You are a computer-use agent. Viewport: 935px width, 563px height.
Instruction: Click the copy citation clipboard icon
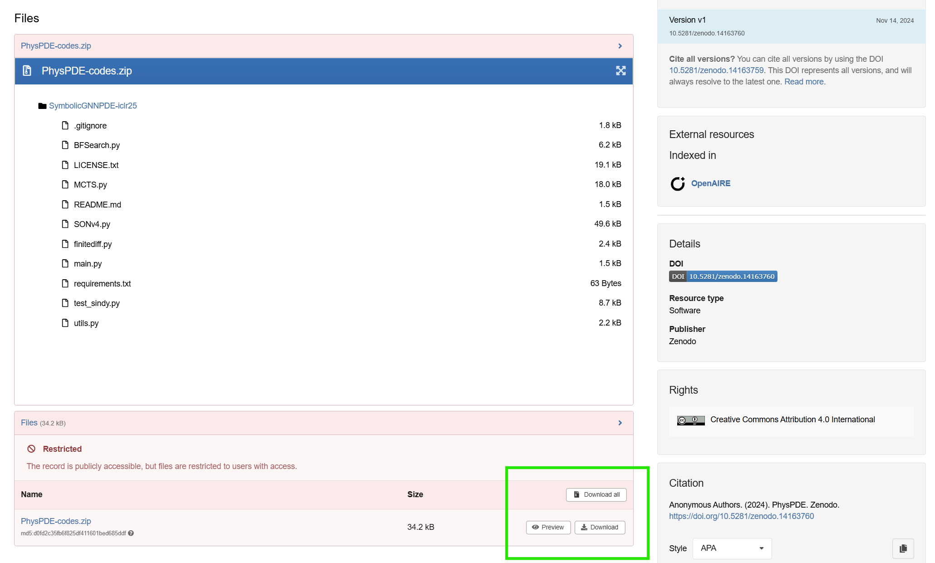click(903, 548)
